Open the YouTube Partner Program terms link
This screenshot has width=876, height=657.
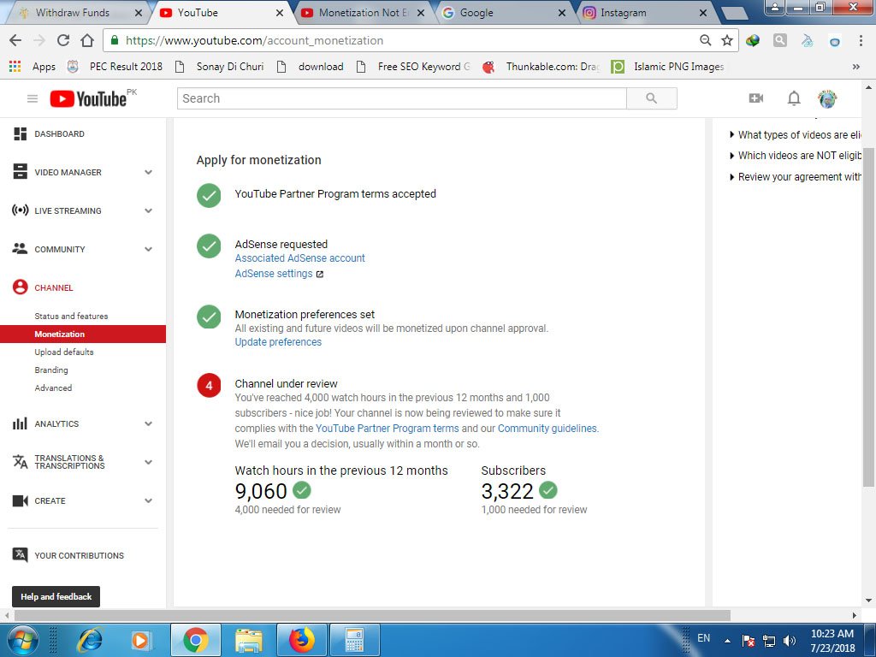pos(388,429)
